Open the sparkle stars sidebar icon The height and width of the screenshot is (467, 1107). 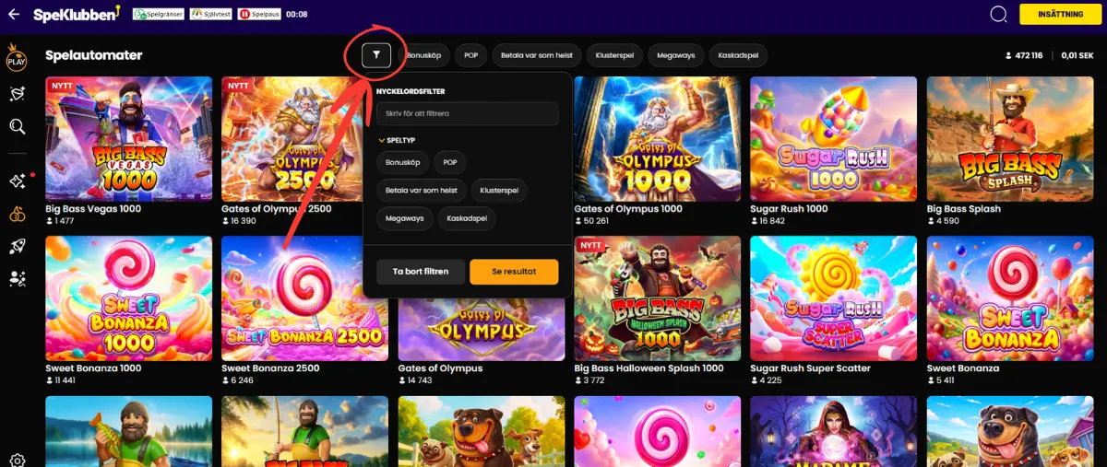[x=17, y=181]
